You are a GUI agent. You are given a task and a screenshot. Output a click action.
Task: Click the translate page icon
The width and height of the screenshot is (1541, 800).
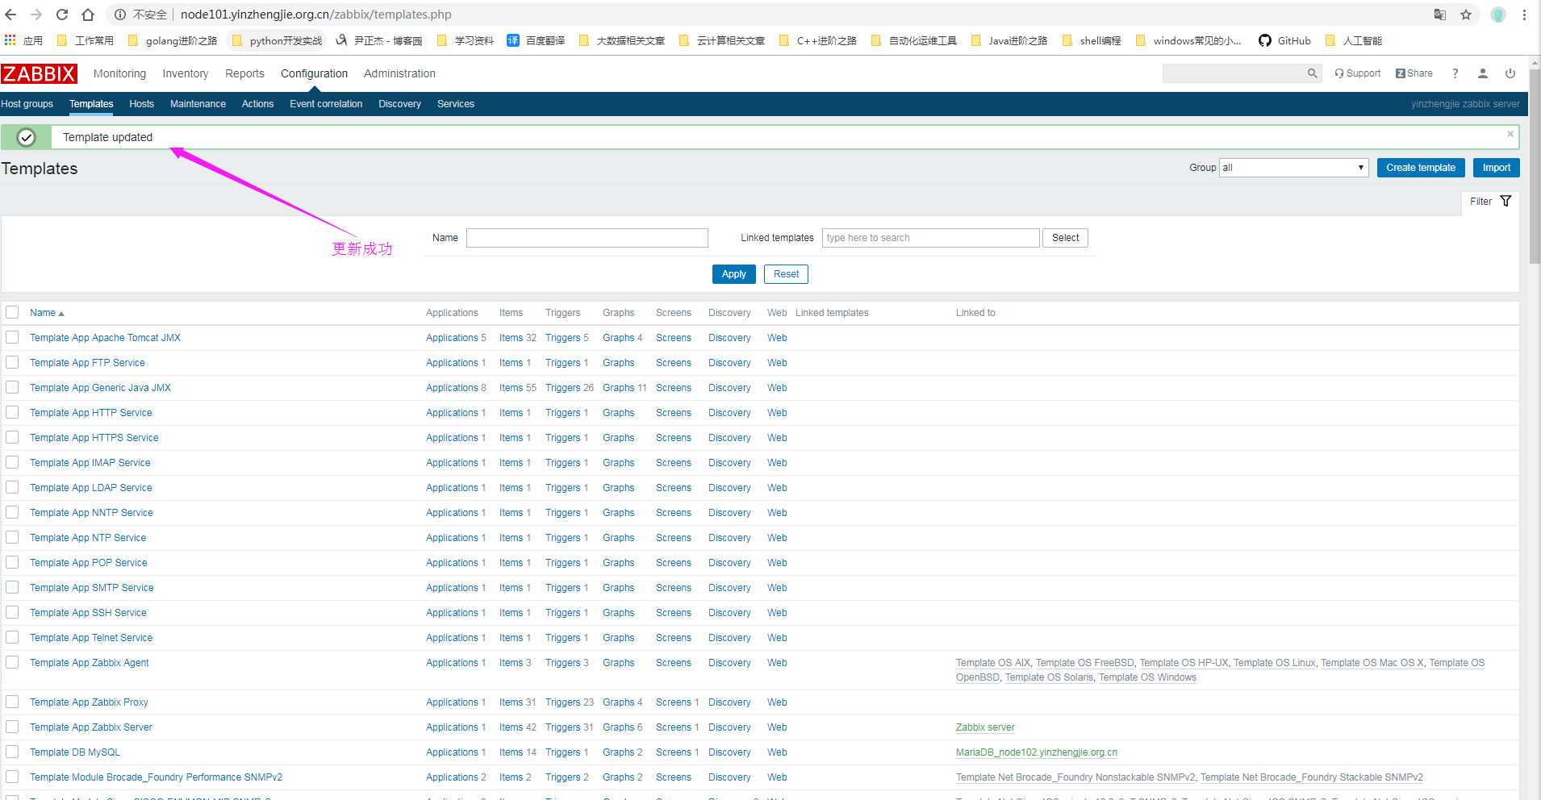(1440, 15)
